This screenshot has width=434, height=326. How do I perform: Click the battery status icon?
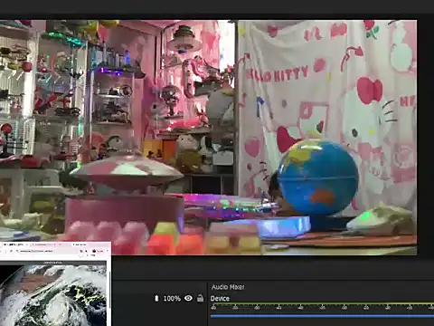[x=156, y=298]
